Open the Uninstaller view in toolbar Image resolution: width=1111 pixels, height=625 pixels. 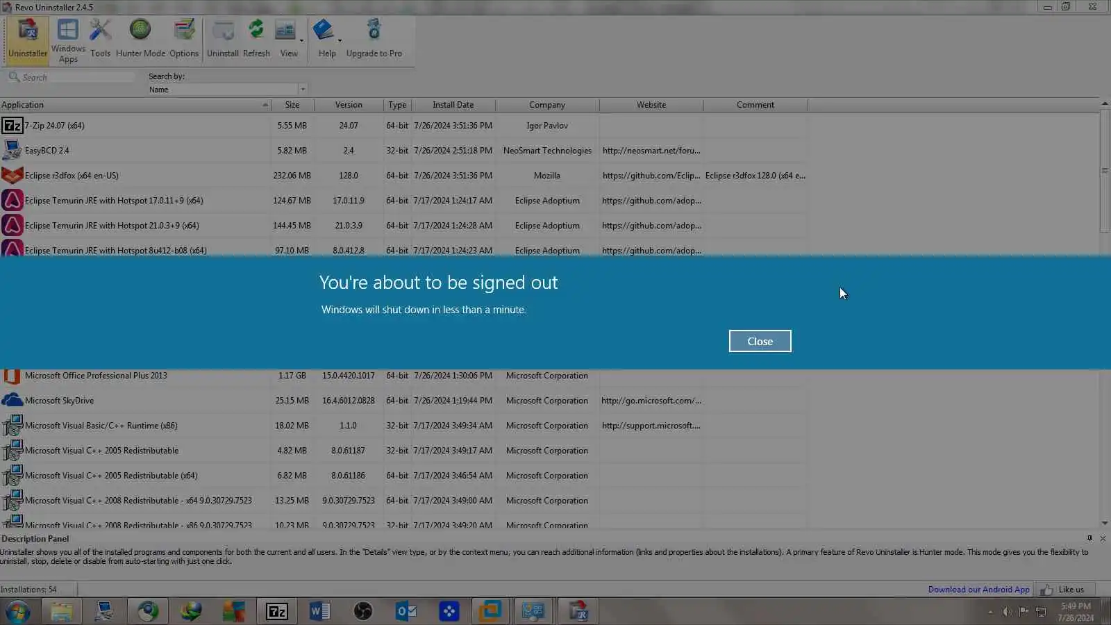[x=28, y=40]
